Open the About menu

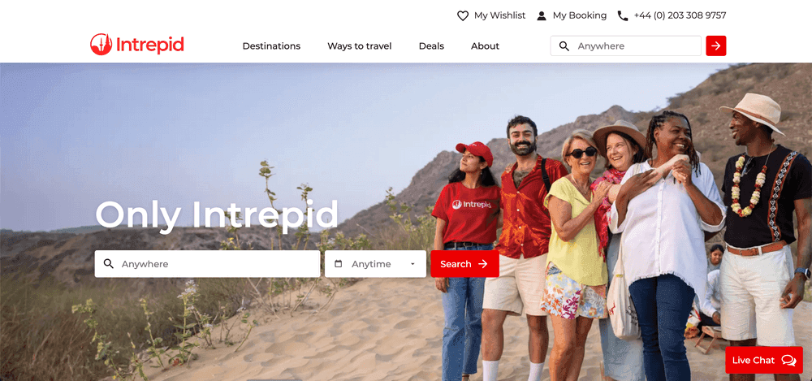(485, 46)
